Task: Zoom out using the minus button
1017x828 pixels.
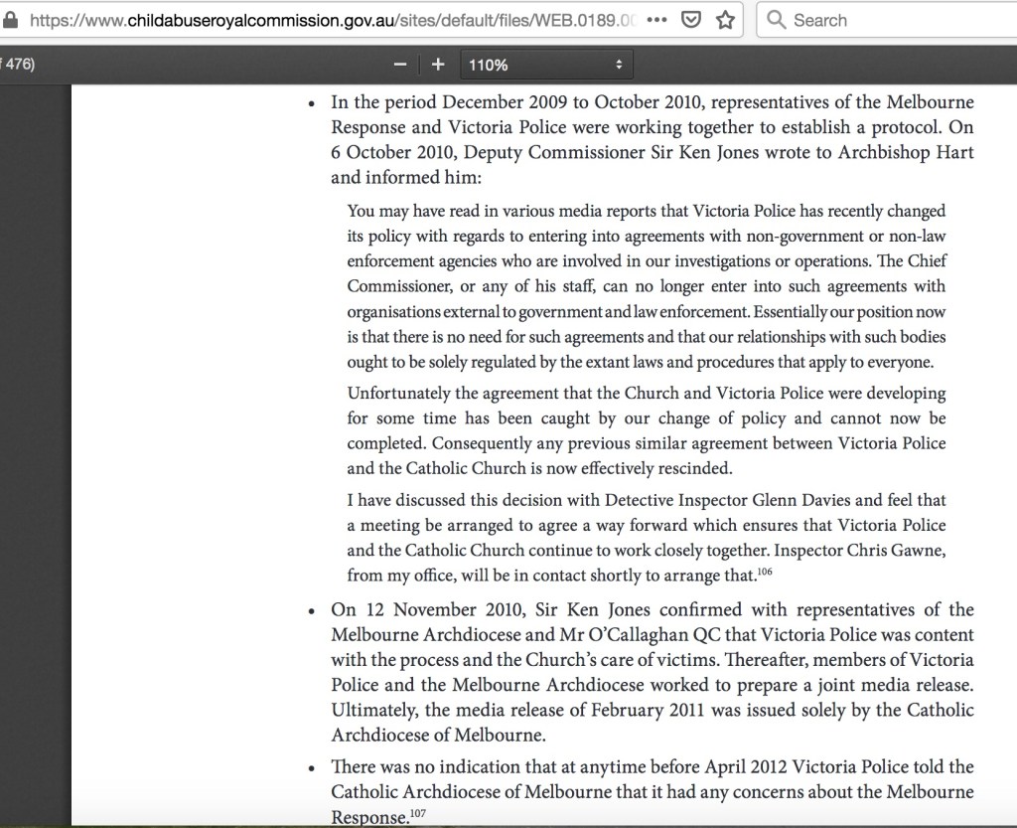Action: 400,66
